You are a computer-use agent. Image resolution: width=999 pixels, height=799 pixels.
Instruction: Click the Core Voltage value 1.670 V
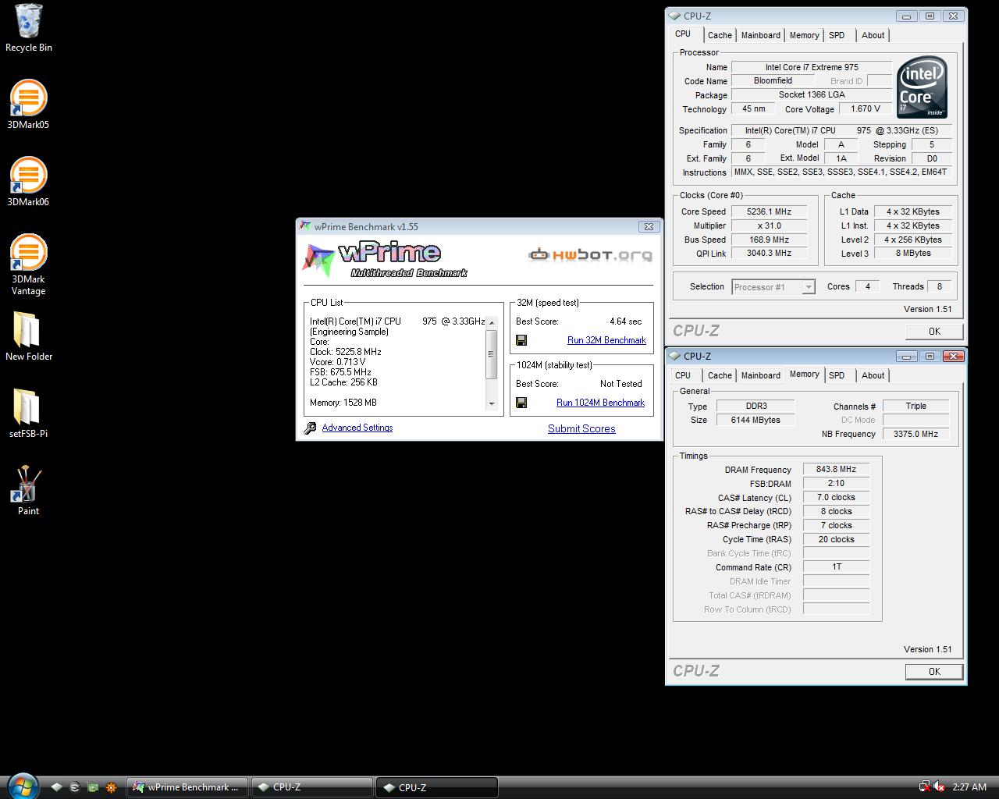click(x=866, y=109)
